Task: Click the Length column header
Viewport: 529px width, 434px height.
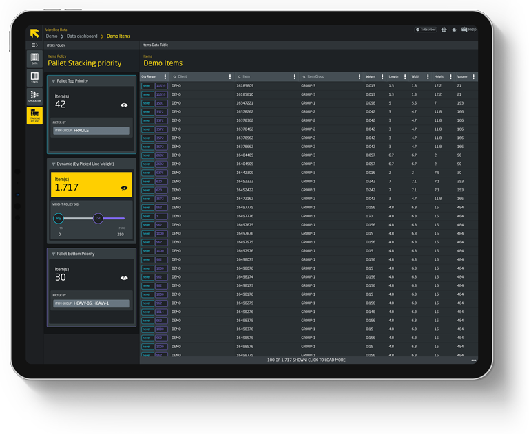Action: coord(393,77)
